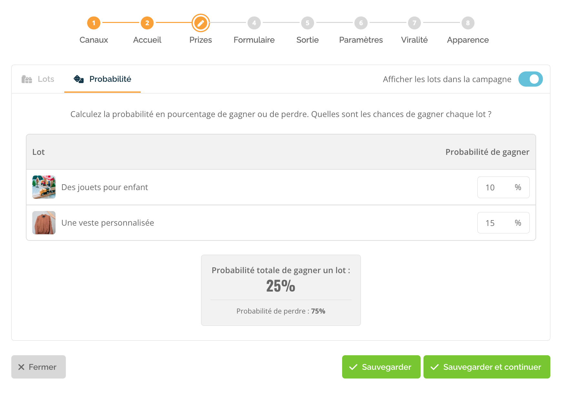Close the editor with Fermer

(38, 367)
